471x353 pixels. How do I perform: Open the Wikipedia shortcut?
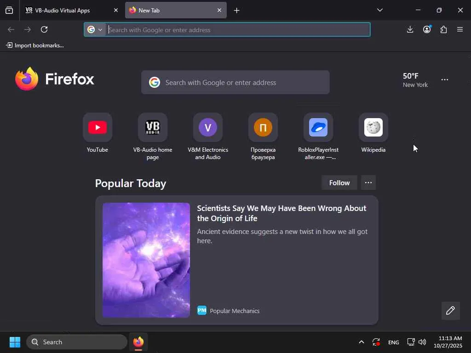coord(373,132)
